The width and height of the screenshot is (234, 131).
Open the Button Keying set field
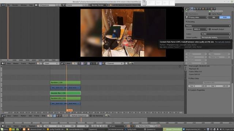(x=146, y=126)
